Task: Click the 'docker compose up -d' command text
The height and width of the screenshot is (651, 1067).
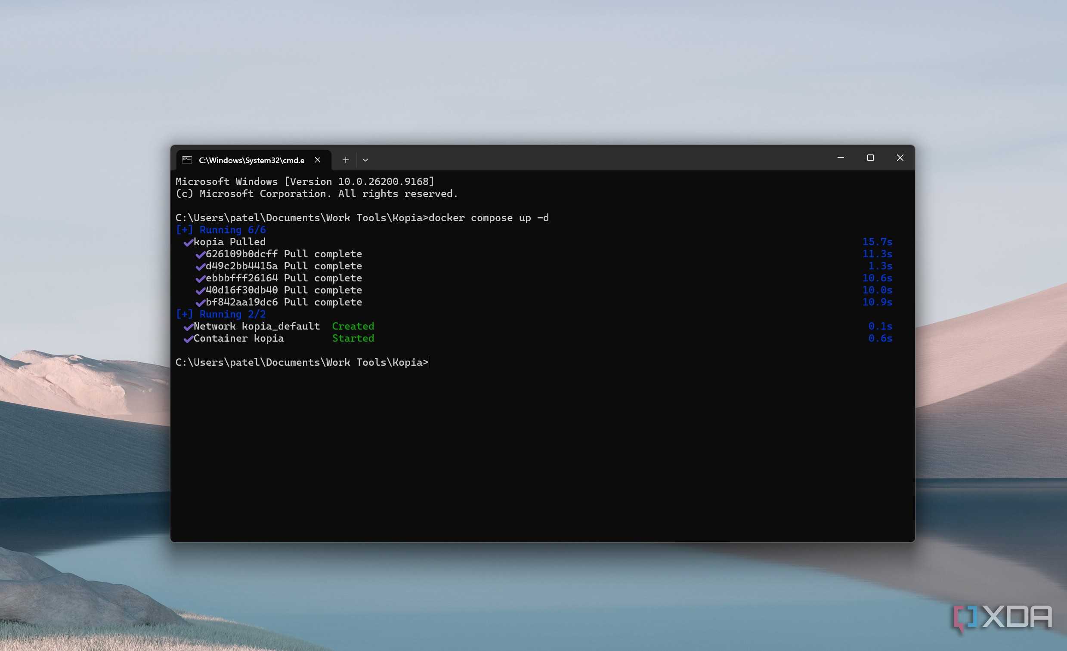Action: 489,218
